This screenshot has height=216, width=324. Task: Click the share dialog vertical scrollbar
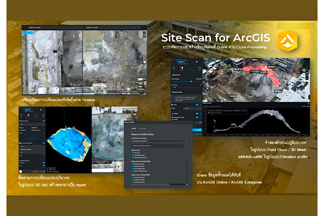click(187, 172)
